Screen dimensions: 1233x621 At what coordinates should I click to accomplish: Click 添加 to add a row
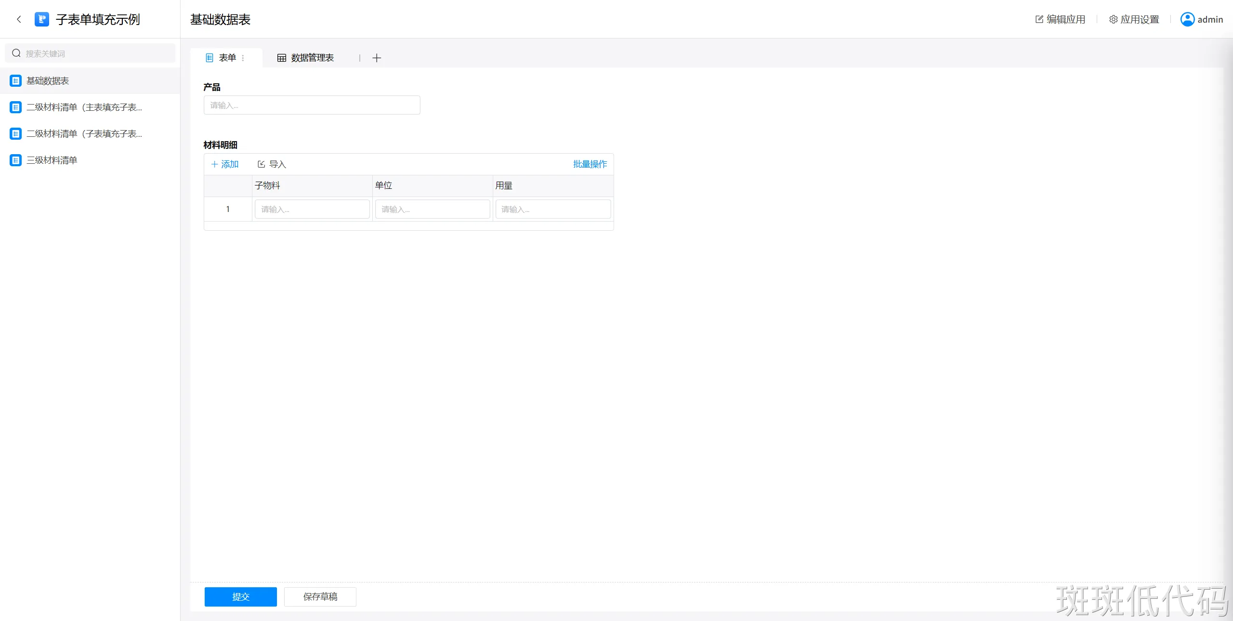225,164
